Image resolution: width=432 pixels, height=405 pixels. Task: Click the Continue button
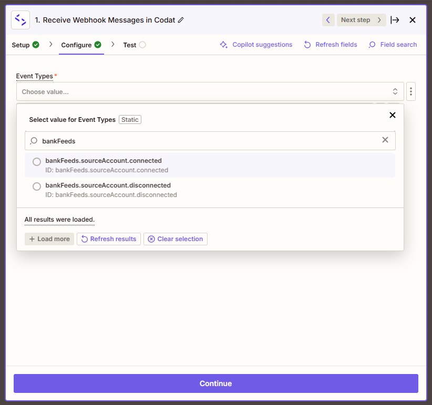(x=215, y=383)
